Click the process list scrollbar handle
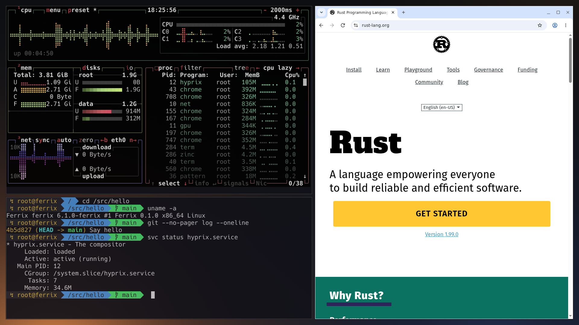This screenshot has height=325, width=579. click(305, 82)
